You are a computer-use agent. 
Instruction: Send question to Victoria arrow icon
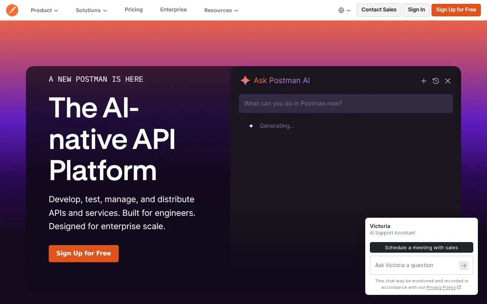coord(464,265)
